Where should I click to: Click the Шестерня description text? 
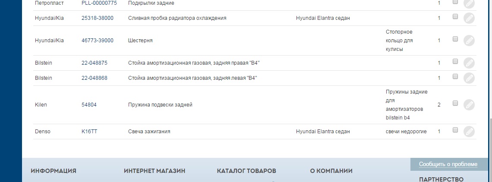[x=140, y=41]
